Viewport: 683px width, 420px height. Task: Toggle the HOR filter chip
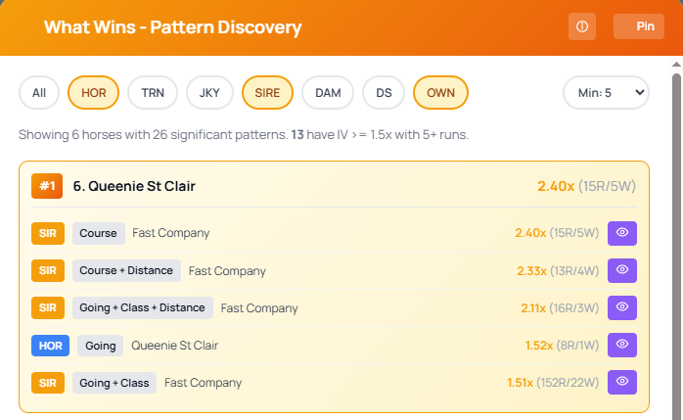click(93, 93)
